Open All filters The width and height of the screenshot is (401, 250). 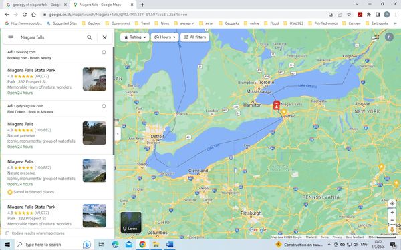click(x=195, y=37)
